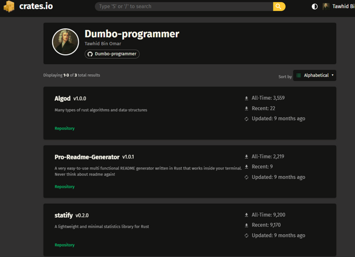Click the Dumbo-programmer profile portrait

click(65, 42)
